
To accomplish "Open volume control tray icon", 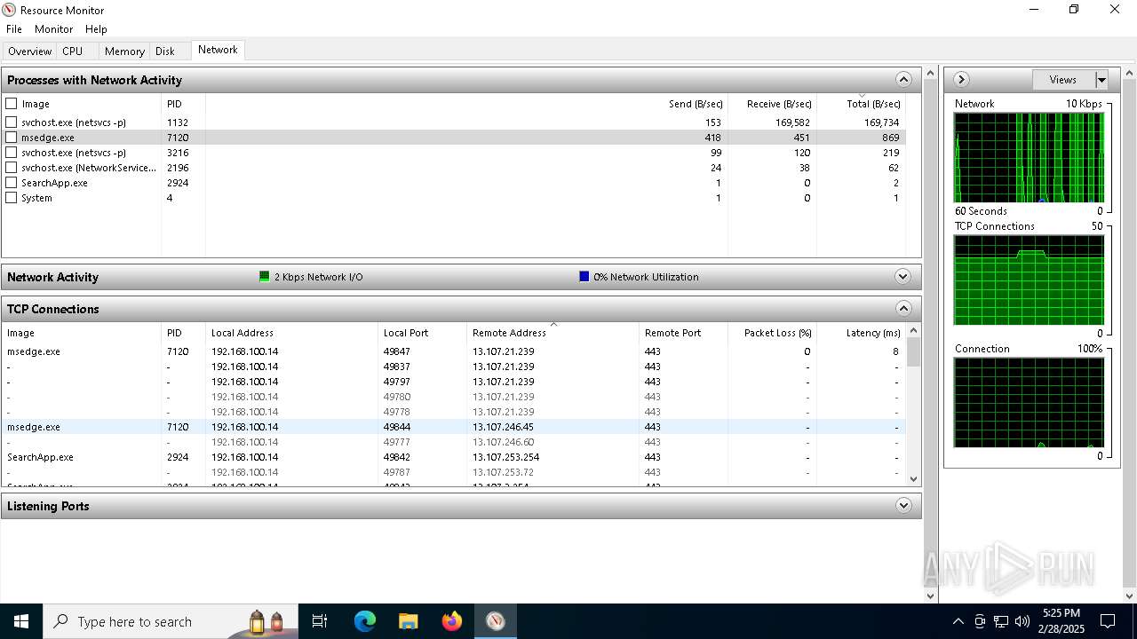I will pos(1022,621).
